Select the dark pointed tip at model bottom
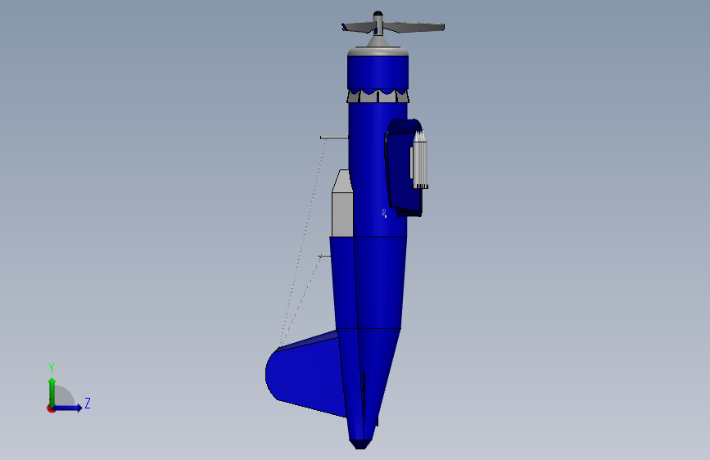 [x=360, y=444]
